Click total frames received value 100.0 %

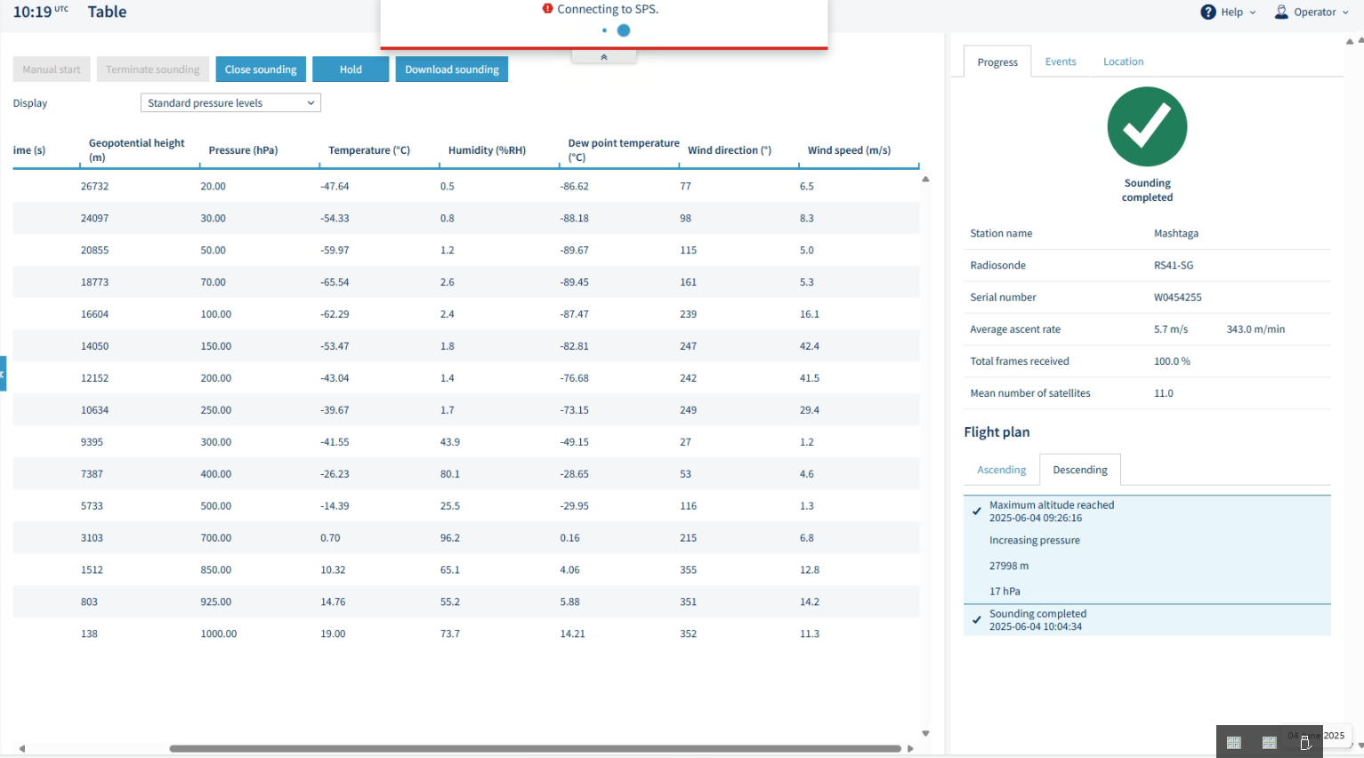click(1172, 362)
